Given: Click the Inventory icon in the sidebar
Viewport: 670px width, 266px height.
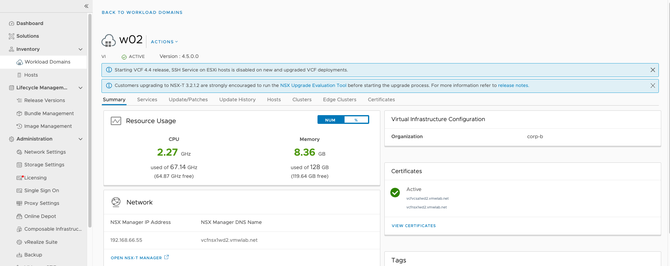Looking at the screenshot, I should pyautogui.click(x=12, y=49).
